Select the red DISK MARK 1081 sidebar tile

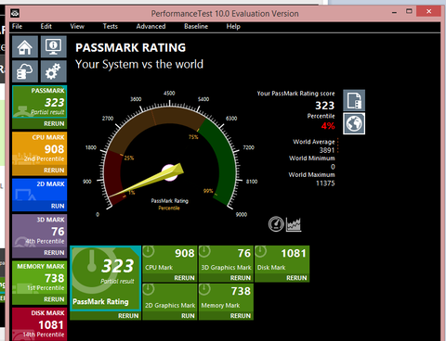(x=40, y=324)
